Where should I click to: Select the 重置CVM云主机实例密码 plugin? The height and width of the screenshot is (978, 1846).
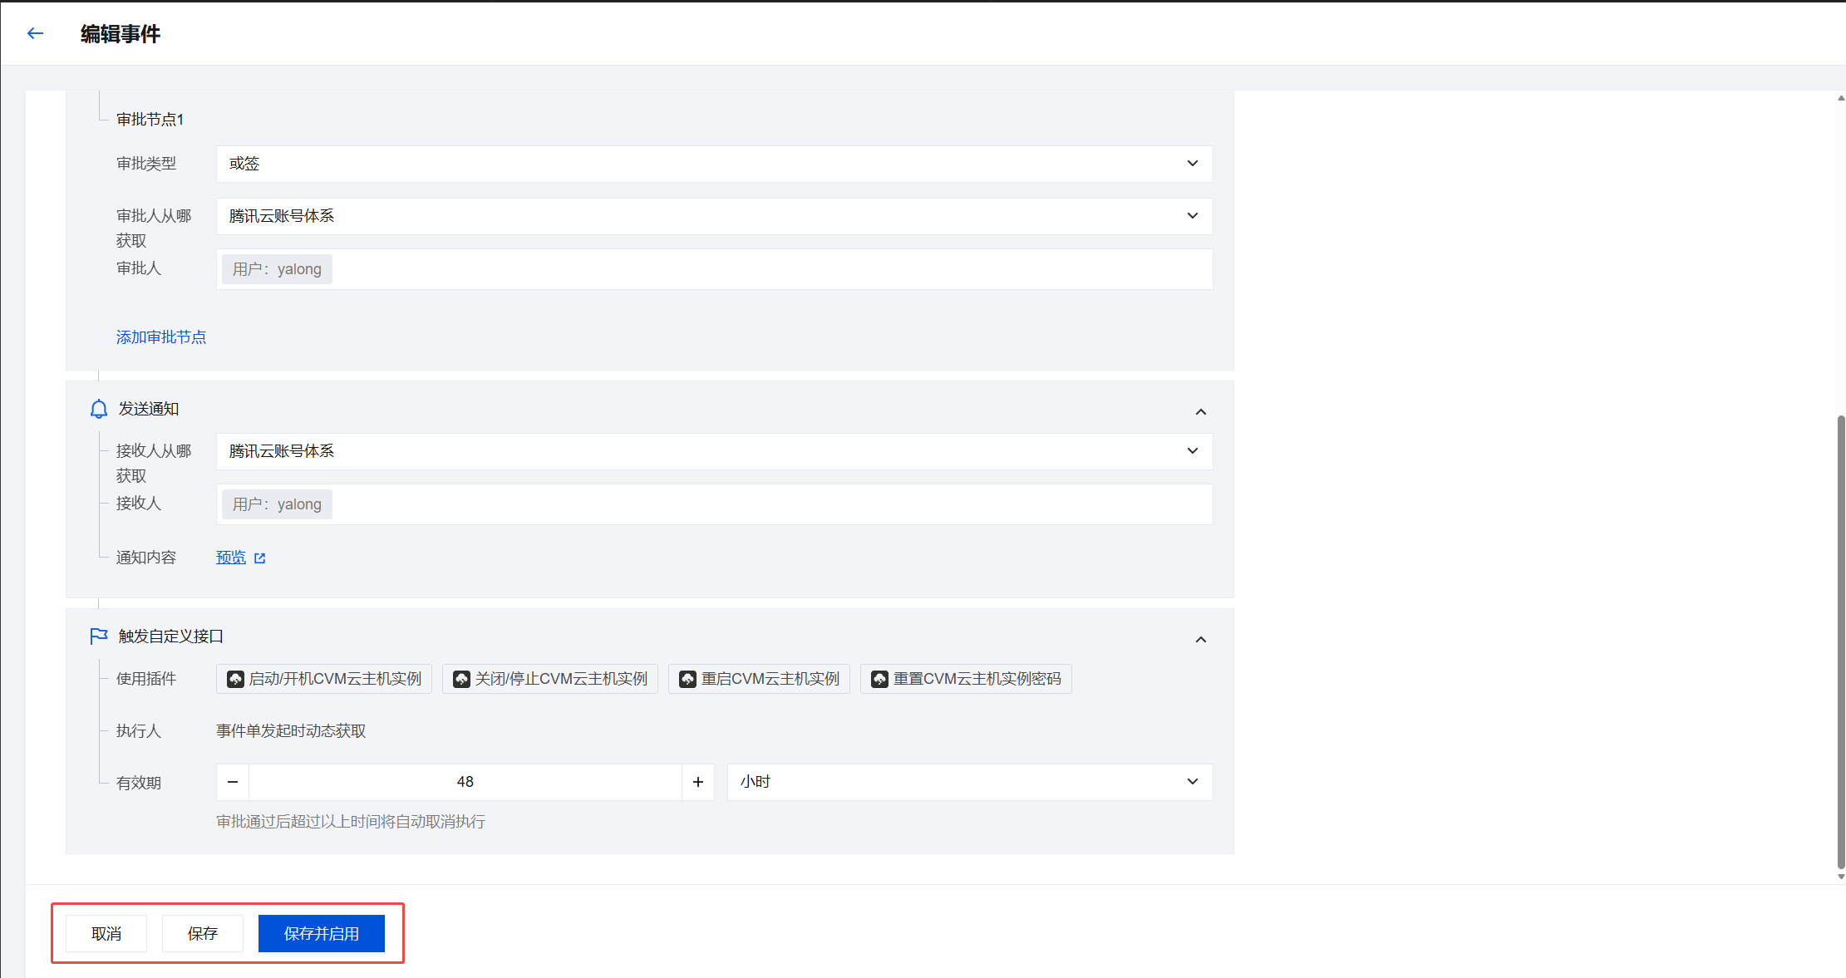tap(966, 679)
